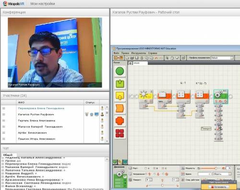The image size is (240, 190).
Task: Select the stop direction radio button
Action: click(x=163, y=174)
